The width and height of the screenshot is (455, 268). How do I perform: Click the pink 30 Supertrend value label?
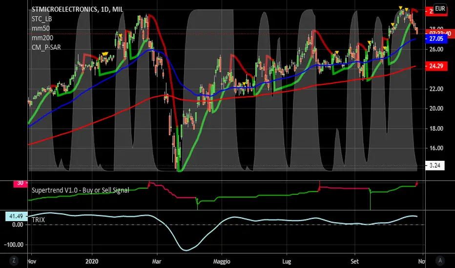click(20, 183)
